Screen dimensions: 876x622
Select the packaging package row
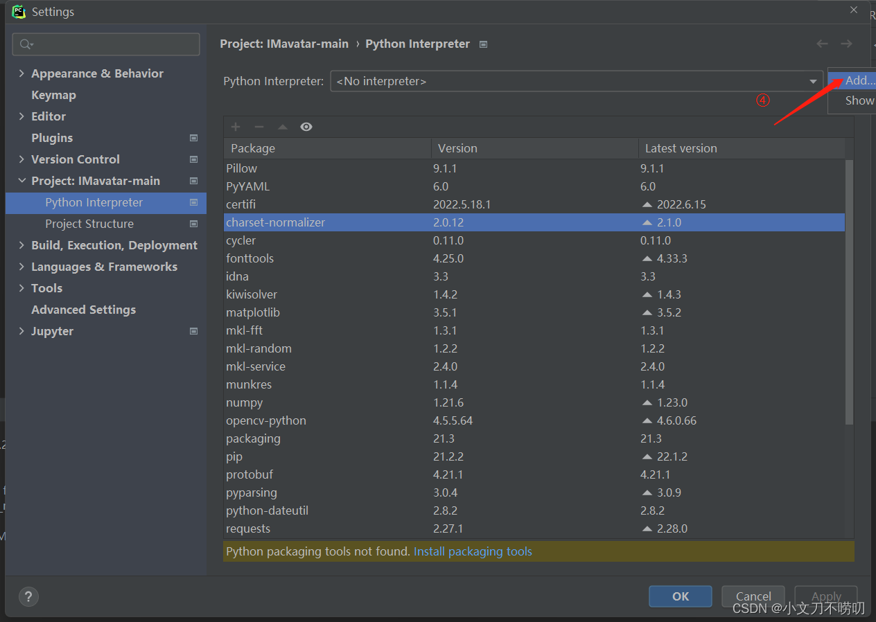534,438
